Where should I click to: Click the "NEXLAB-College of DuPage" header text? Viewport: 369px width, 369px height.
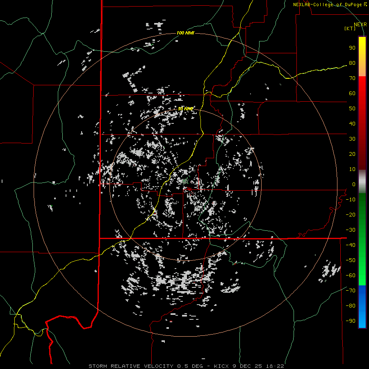328,5
